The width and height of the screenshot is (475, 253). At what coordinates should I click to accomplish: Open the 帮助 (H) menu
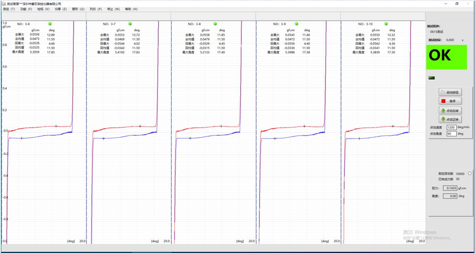click(x=131, y=9)
